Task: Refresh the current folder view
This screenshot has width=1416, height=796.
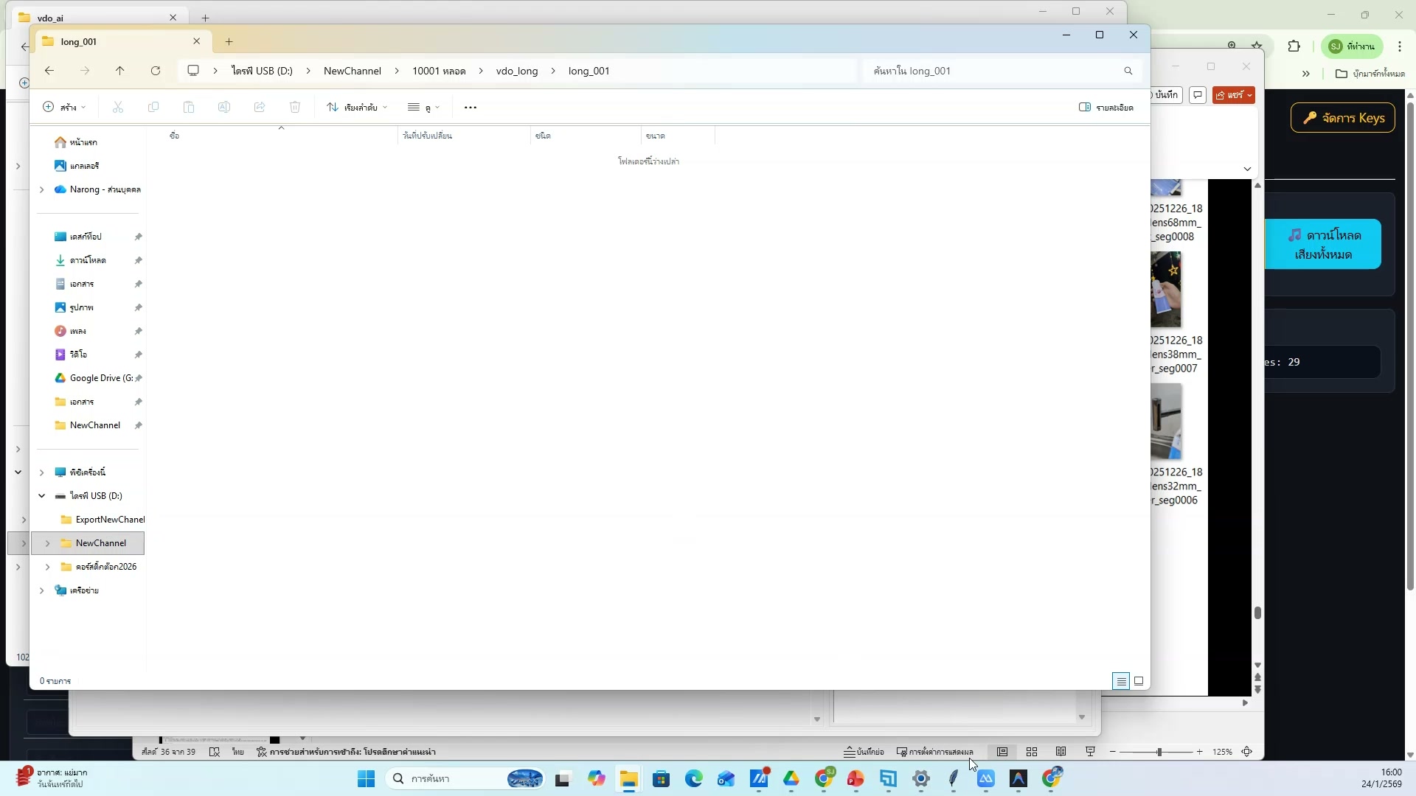Action: 156,70
